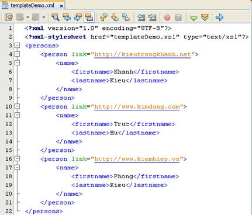
Task: Check XML with single green arrow
Action: click(194, 18)
